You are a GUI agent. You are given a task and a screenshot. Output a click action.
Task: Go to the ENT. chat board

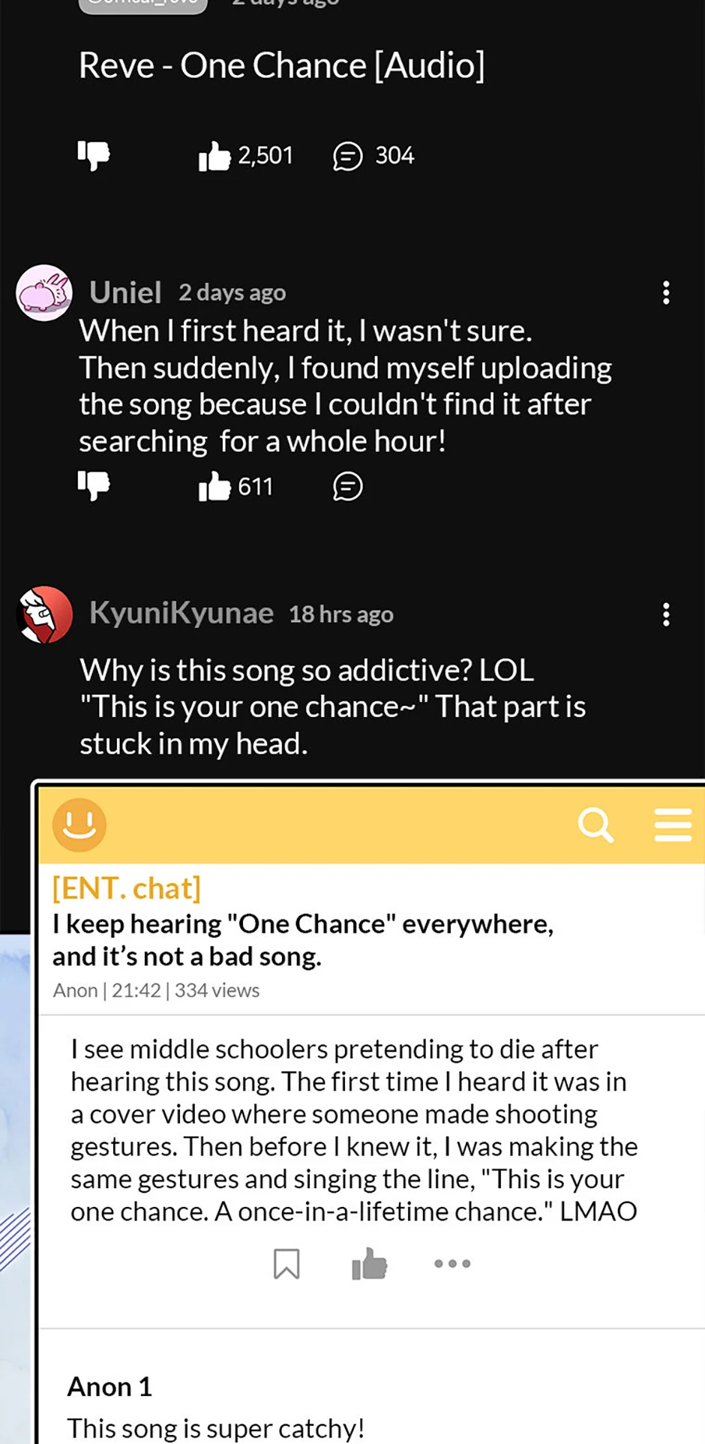coord(127,888)
